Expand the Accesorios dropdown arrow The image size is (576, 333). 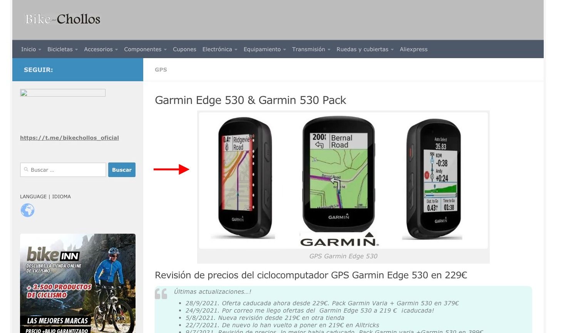pyautogui.click(x=116, y=50)
